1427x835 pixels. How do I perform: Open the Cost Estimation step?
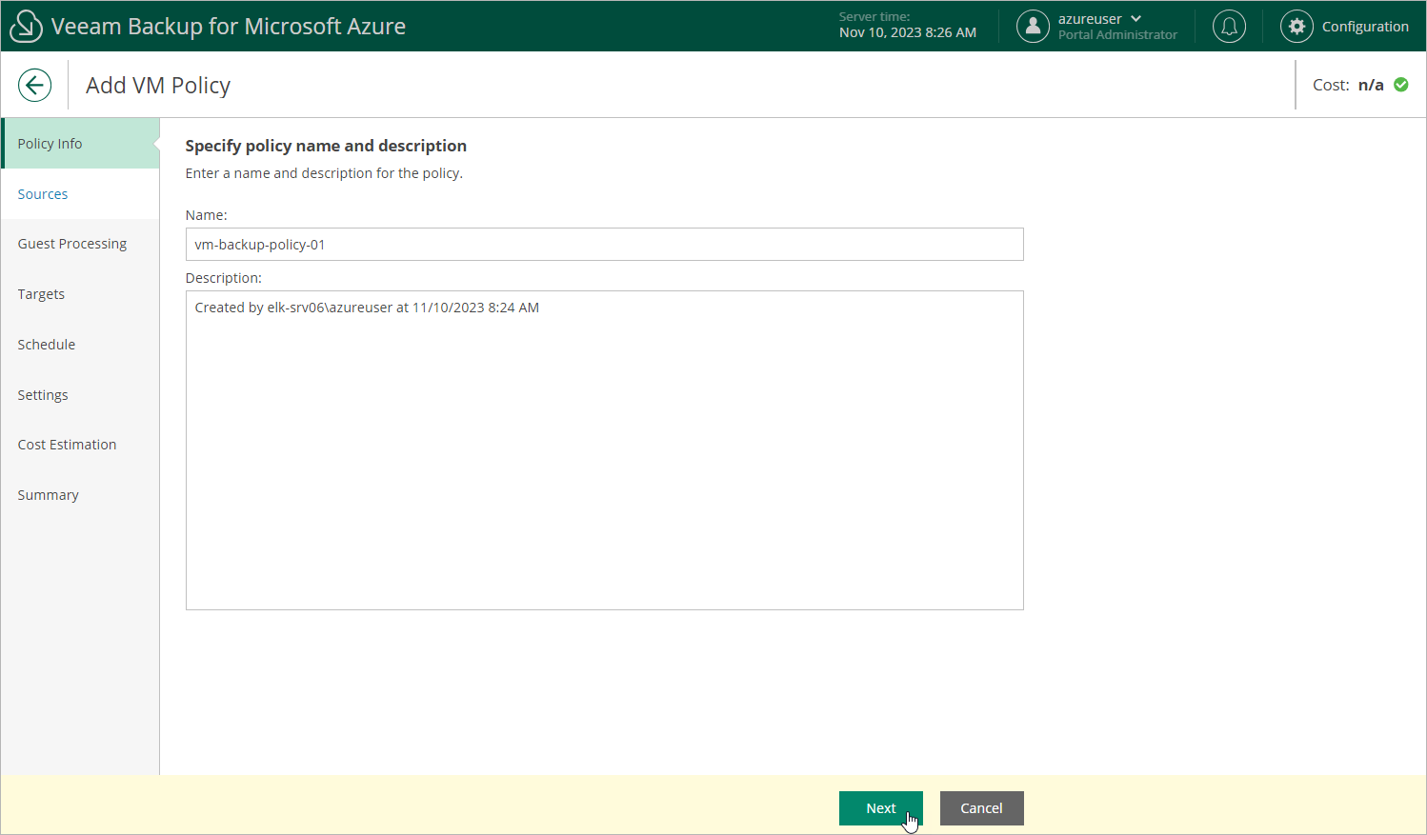click(80, 445)
